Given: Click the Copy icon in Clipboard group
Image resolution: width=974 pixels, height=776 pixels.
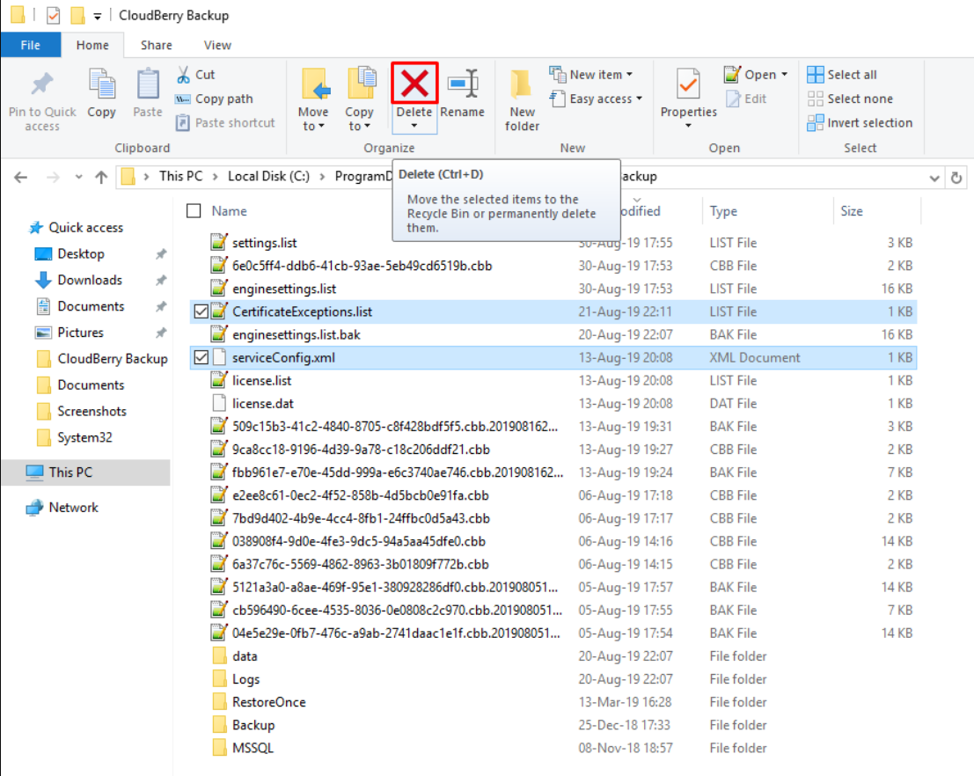Looking at the screenshot, I should coord(102,84).
